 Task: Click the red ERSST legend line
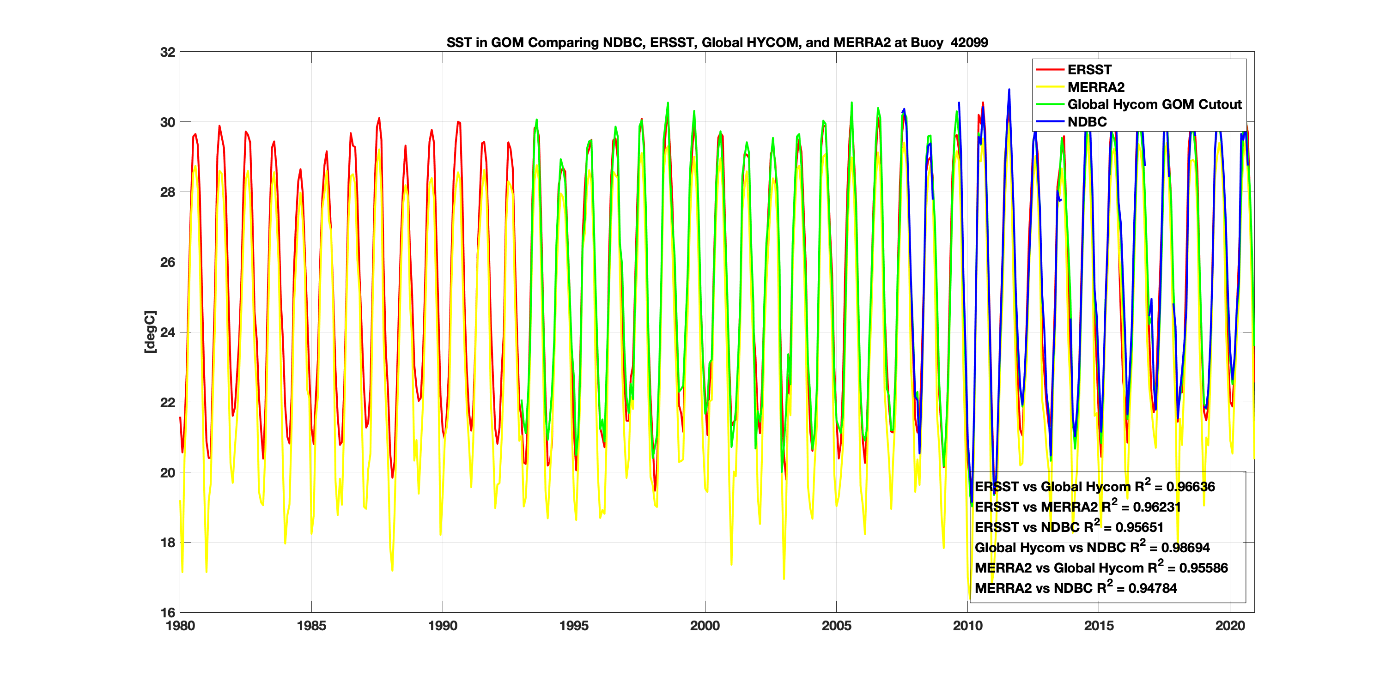click(1050, 70)
